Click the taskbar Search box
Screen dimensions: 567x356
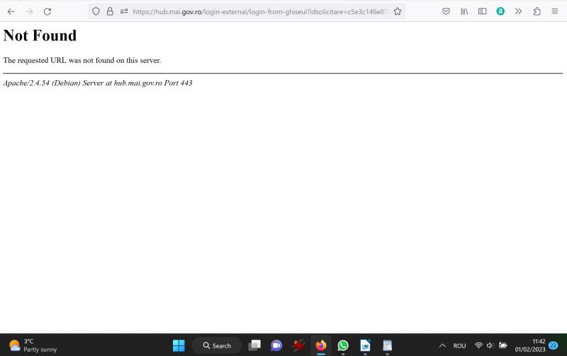pos(217,345)
